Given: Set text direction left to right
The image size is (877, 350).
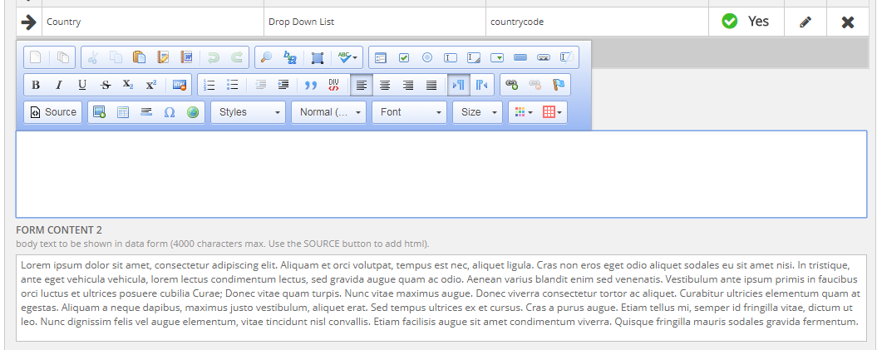Looking at the screenshot, I should [x=459, y=85].
